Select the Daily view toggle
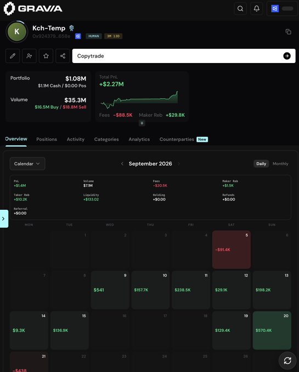 point(261,164)
